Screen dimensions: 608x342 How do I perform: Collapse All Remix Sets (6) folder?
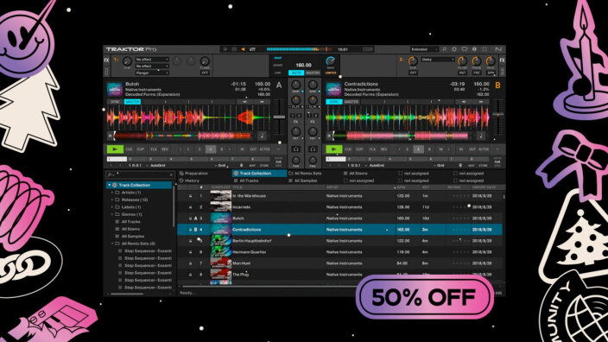pyautogui.click(x=113, y=244)
